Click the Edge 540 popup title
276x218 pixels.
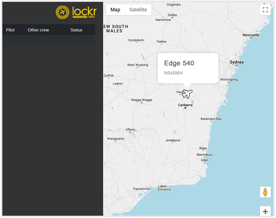coord(179,63)
